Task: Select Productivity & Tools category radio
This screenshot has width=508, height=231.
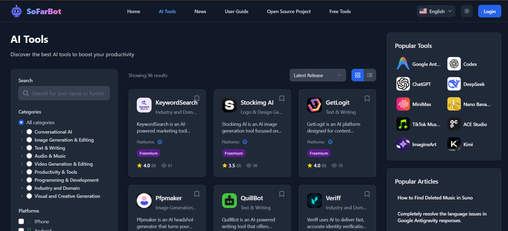Action: [x=29, y=172]
